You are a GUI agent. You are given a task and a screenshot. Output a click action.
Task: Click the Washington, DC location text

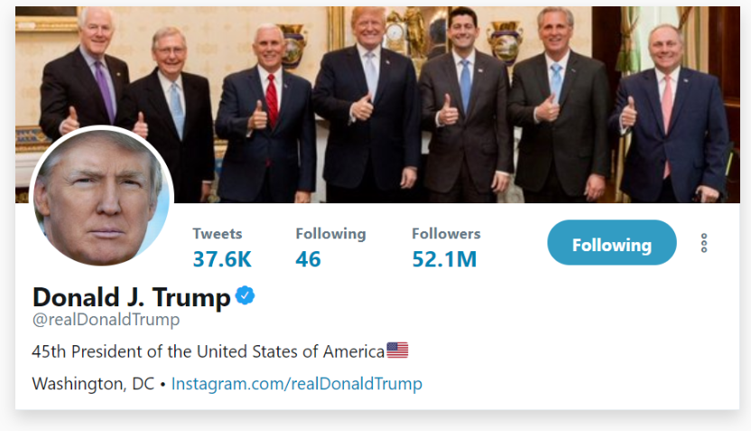tap(93, 383)
